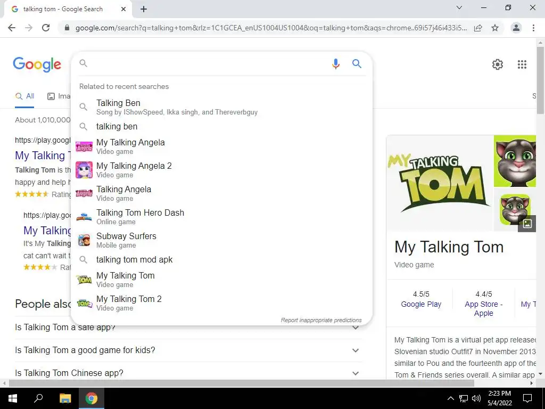
Task: Go back with browser back arrow
Action: [12, 28]
